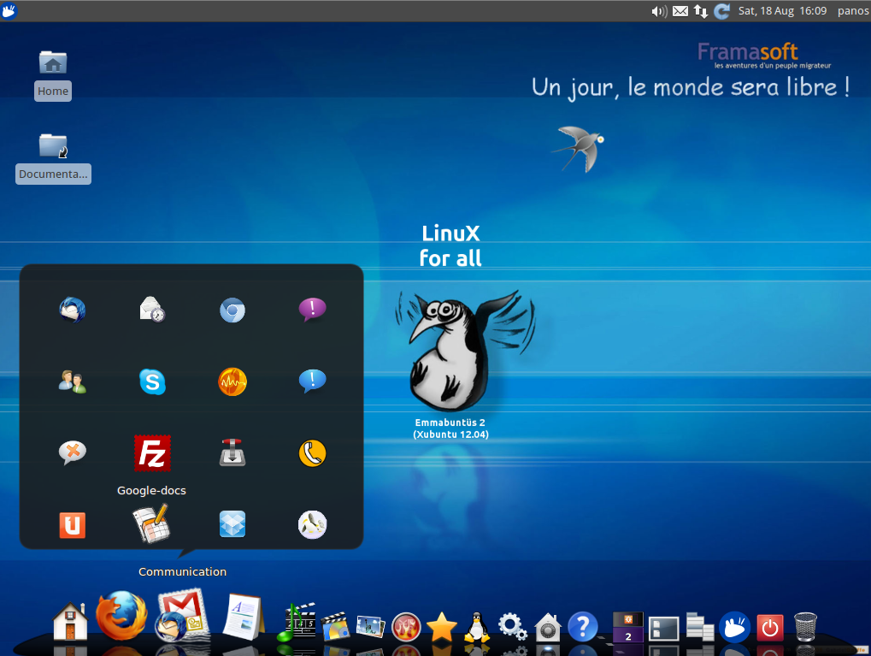Open the Xfce applications menu in top panel
Image resolution: width=871 pixels, height=656 pixels.
pyautogui.click(x=9, y=10)
